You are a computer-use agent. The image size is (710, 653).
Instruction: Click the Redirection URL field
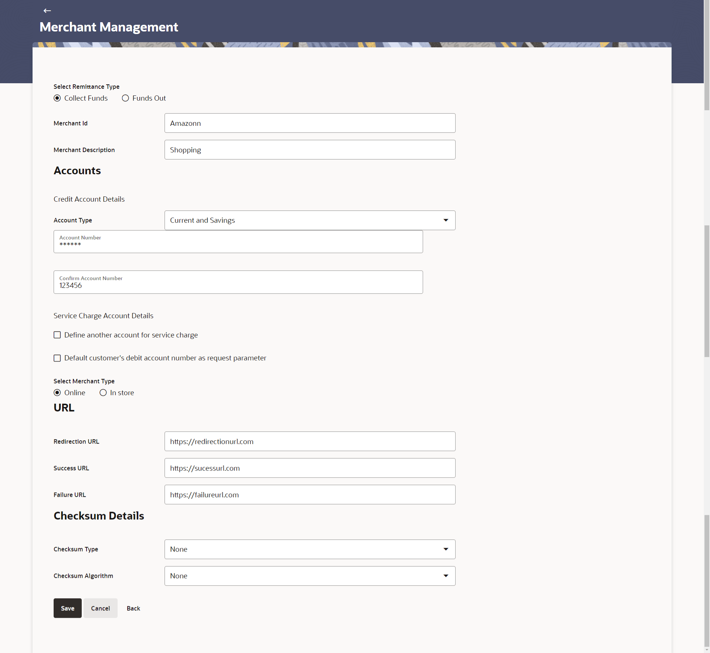310,441
